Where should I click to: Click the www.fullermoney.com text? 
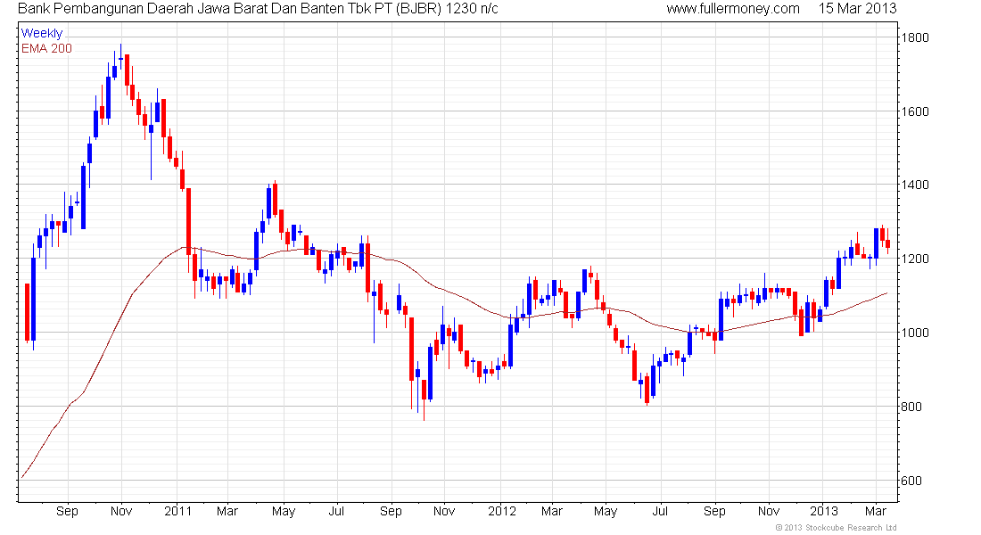click(732, 9)
